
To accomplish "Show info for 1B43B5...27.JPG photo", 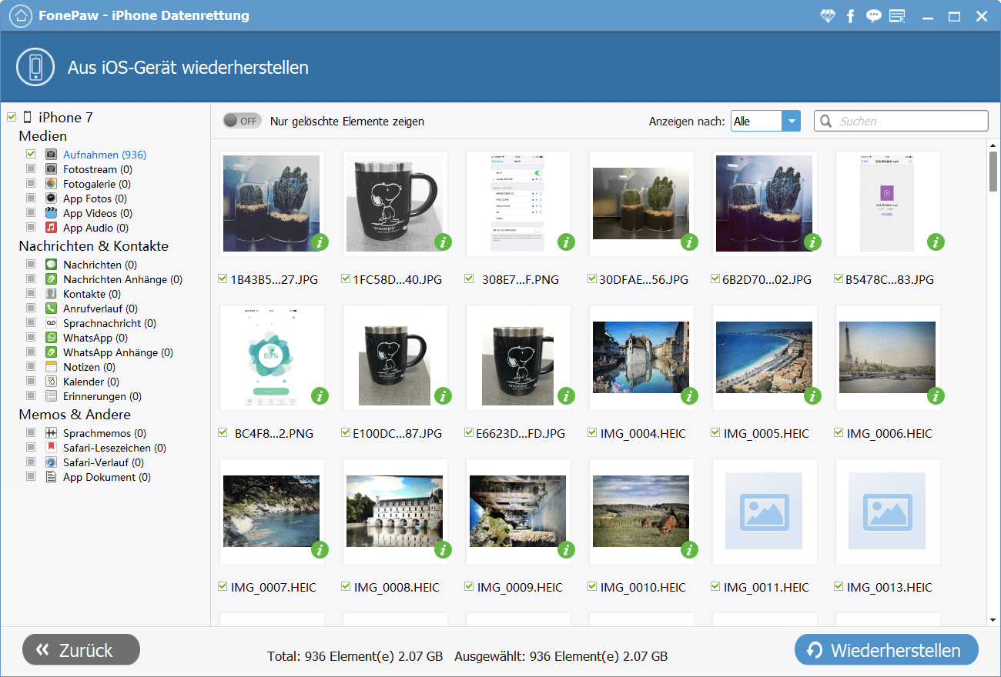I will 320,242.
